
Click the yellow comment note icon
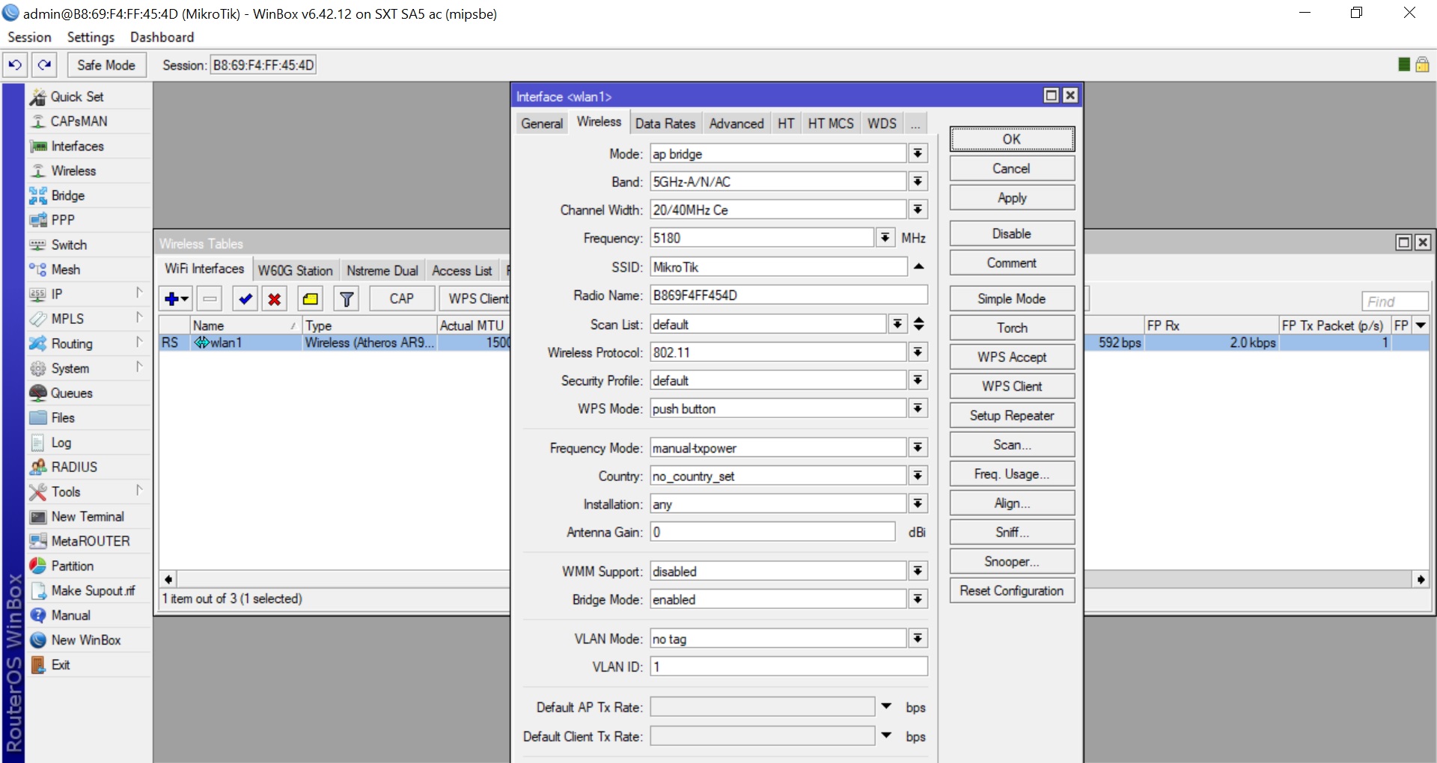pyautogui.click(x=310, y=299)
